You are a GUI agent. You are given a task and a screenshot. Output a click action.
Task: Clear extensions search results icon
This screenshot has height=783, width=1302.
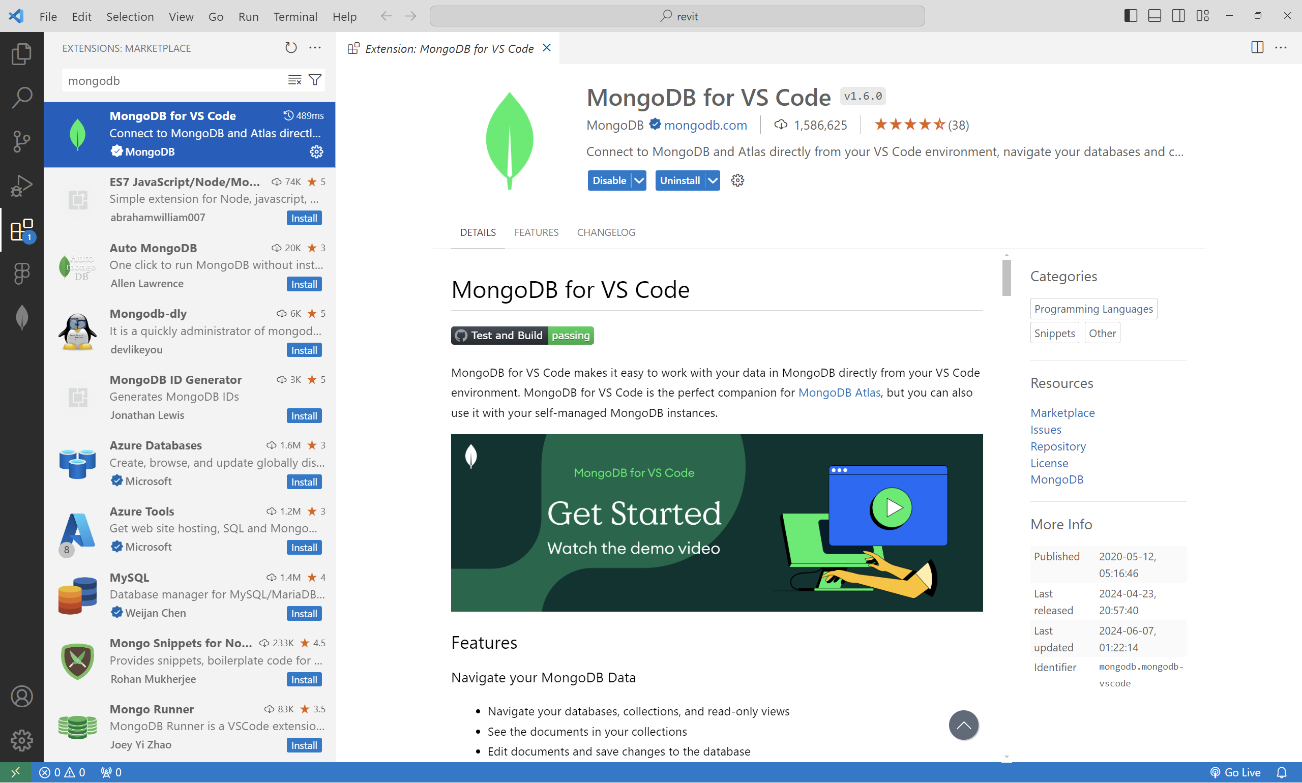pos(294,80)
